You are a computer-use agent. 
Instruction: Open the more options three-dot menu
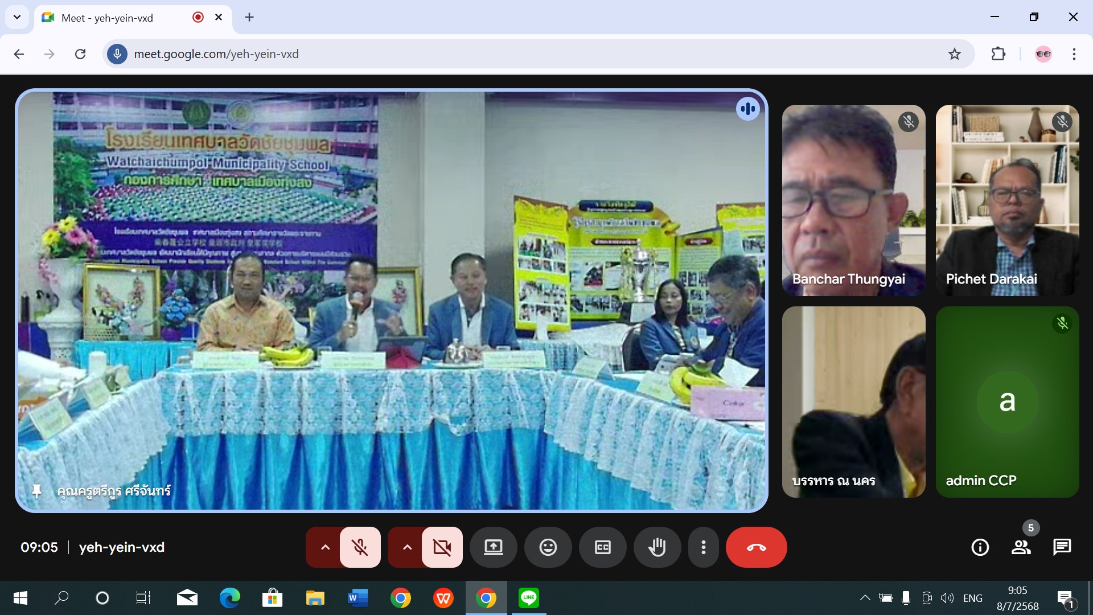point(704,547)
